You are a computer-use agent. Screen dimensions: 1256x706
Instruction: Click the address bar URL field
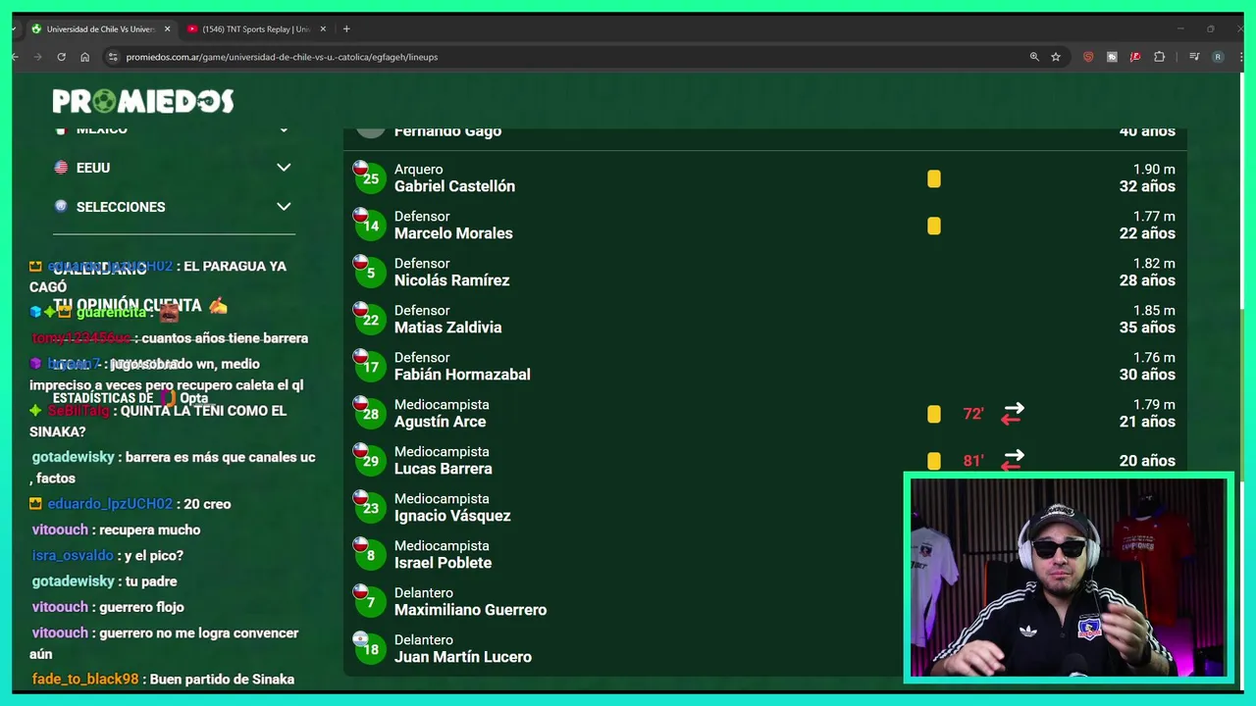coord(569,57)
